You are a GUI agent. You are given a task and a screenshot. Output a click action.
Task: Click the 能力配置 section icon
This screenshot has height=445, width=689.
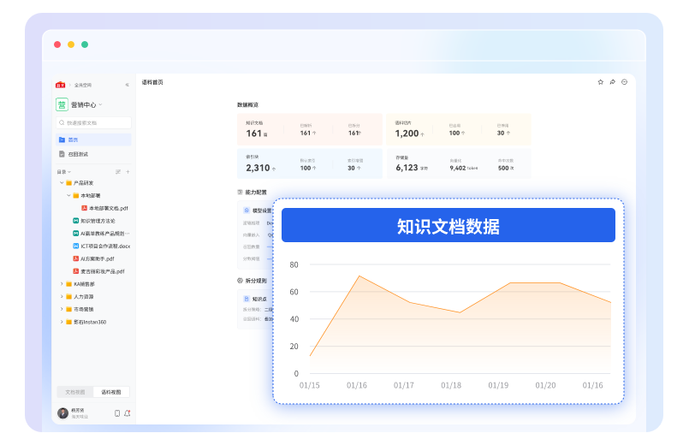pyautogui.click(x=240, y=193)
